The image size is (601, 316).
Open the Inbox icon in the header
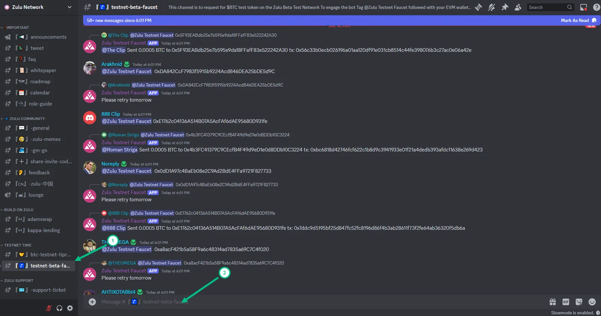click(583, 7)
